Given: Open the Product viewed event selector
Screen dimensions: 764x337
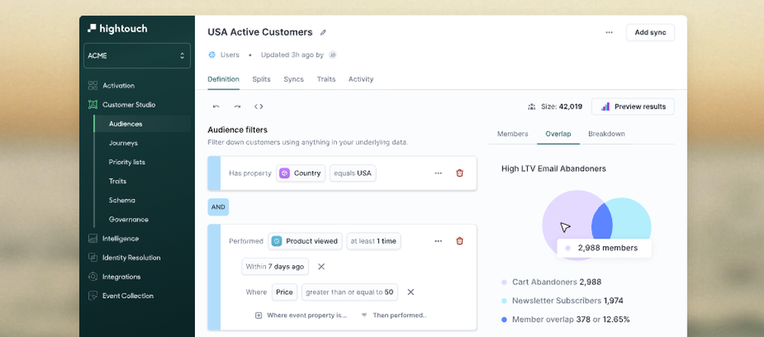Looking at the screenshot, I should [x=305, y=241].
